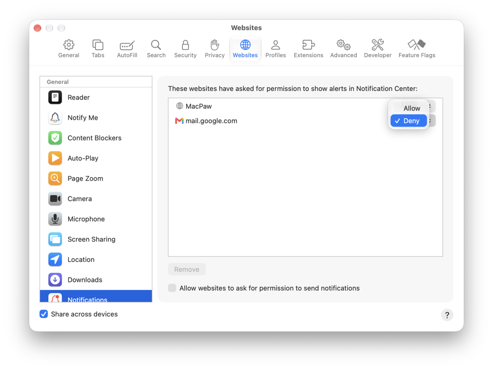This screenshot has width=493, height=370.
Task: Select Downloads in the sidebar
Action: tap(96, 280)
